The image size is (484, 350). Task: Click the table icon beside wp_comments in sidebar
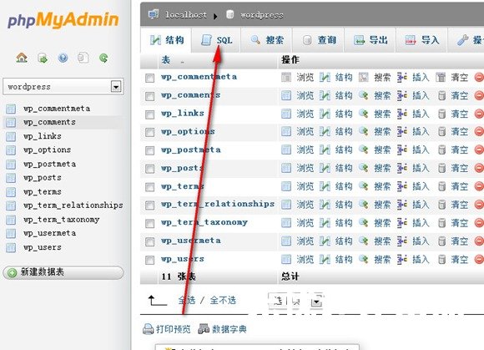click(x=11, y=123)
